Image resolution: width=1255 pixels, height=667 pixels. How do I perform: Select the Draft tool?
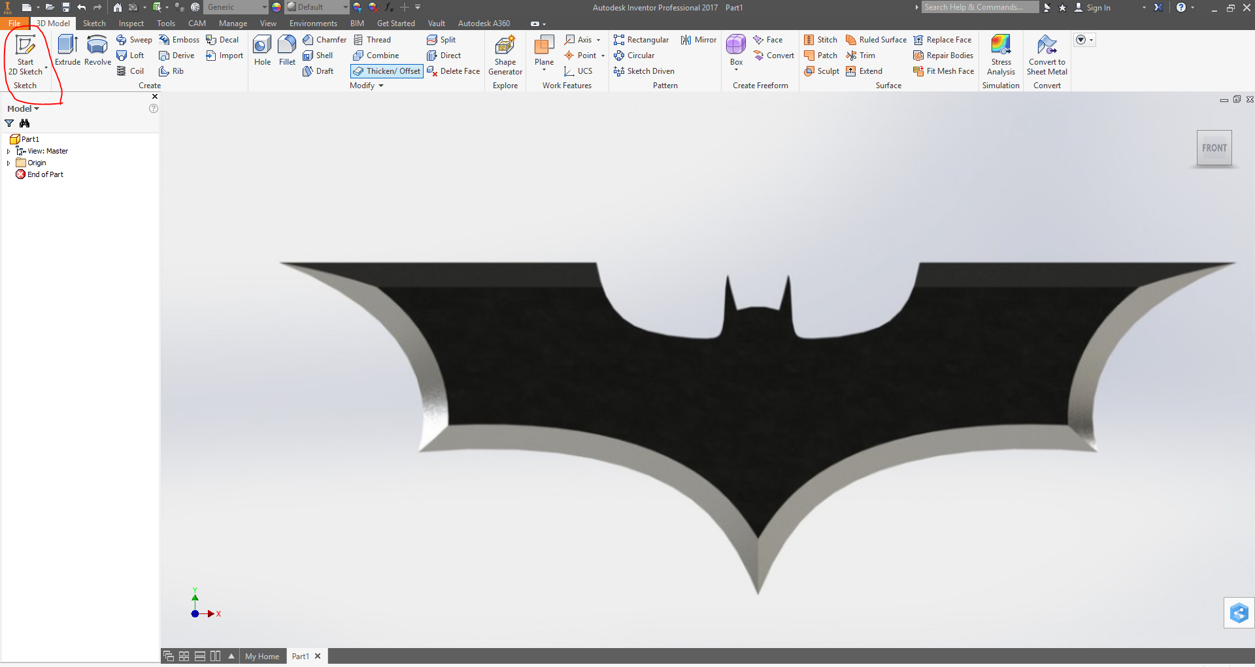[318, 71]
